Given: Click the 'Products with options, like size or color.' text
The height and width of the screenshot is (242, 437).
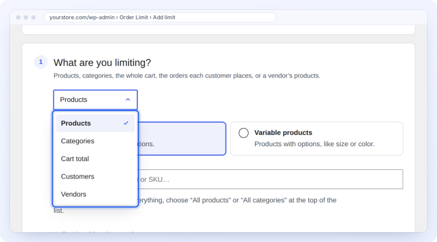Looking at the screenshot, I should (315, 144).
